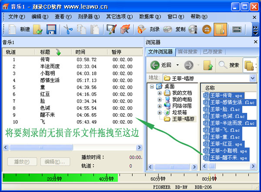This screenshot has width=261, height=192.
Task: Select file 王菲-半途而废.flac
Action: [x=230, y=123]
